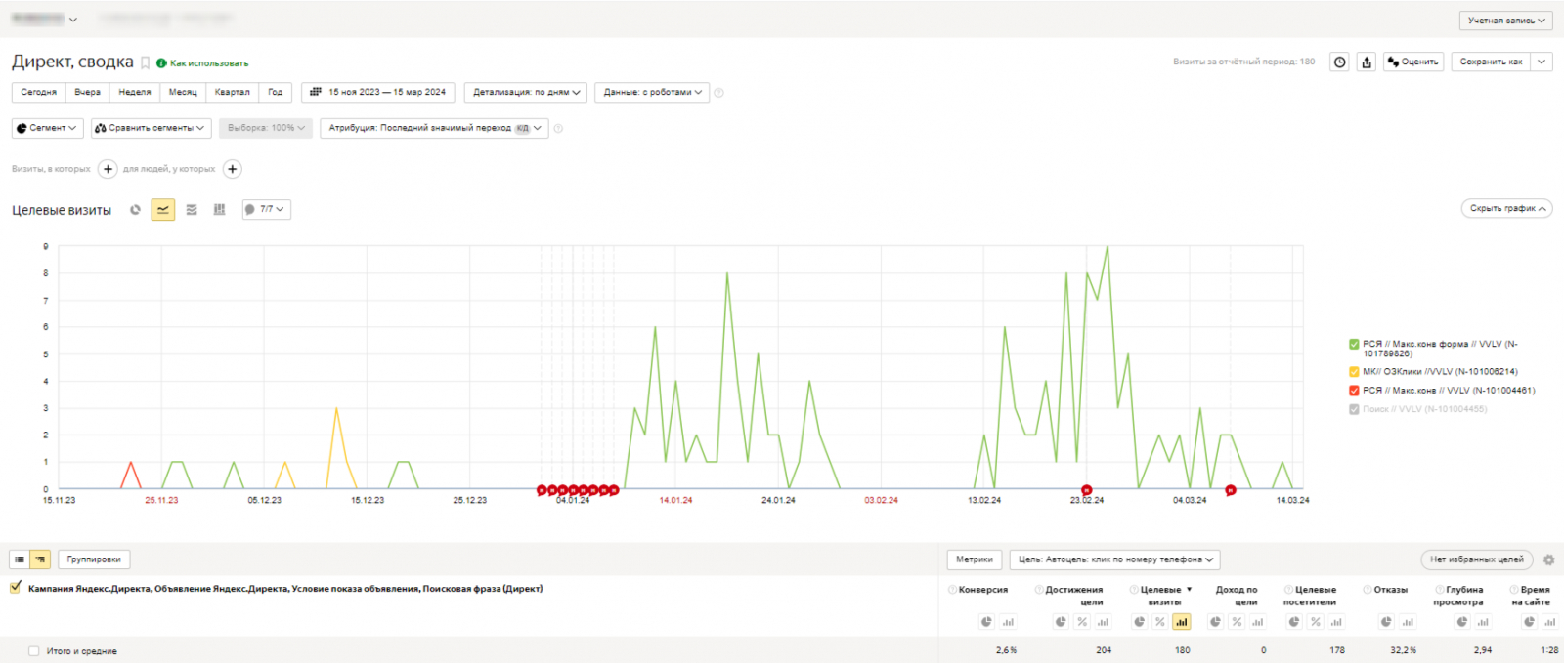Screen dimensions: 1564x663
Task: Click the Скрыть график button
Action: click(x=1507, y=208)
